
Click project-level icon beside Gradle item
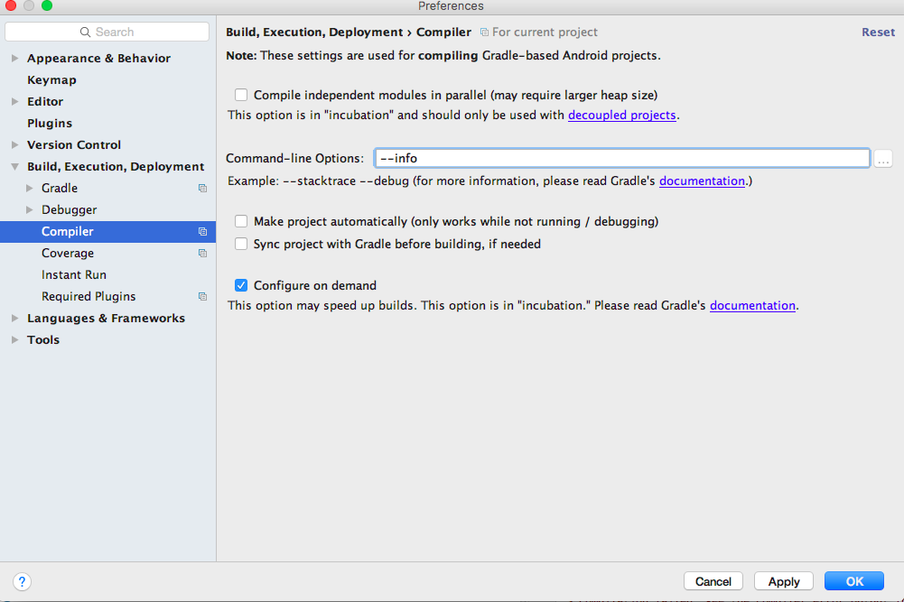pos(202,189)
